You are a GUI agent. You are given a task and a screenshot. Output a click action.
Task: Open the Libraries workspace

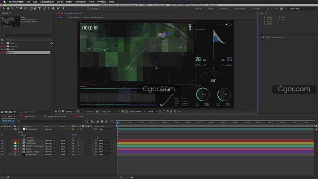[256, 9]
